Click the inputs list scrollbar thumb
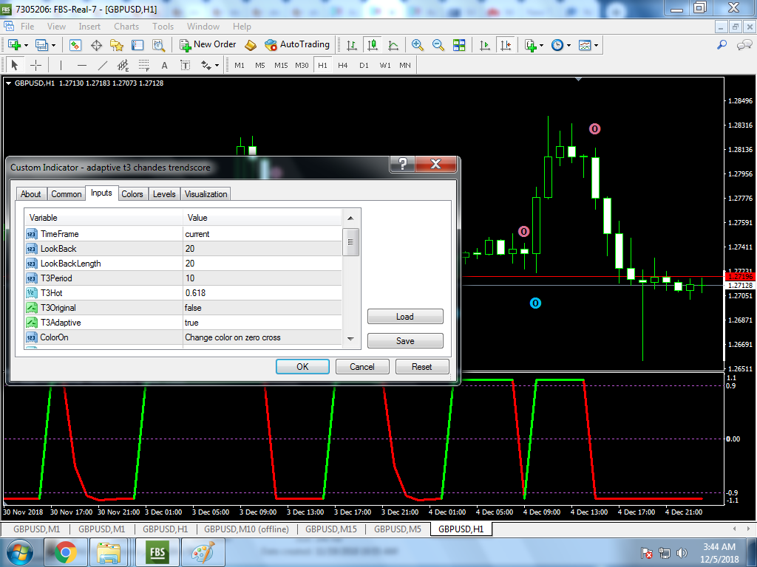Image resolution: width=757 pixels, height=567 pixels. (x=350, y=242)
